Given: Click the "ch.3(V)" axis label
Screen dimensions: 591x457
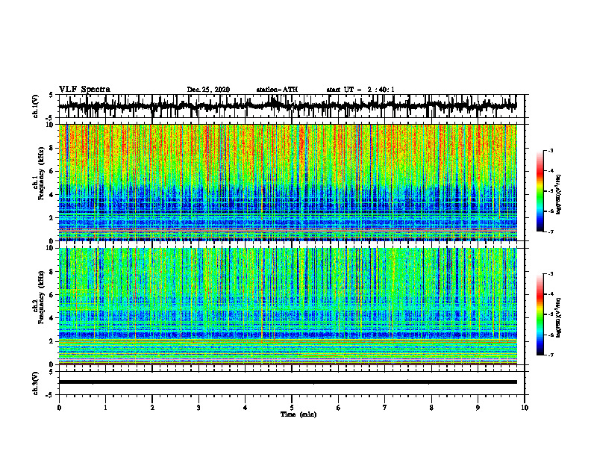Looking at the screenshot, I should 36,384.
